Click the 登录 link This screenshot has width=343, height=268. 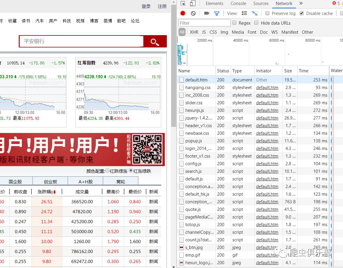click(x=146, y=6)
